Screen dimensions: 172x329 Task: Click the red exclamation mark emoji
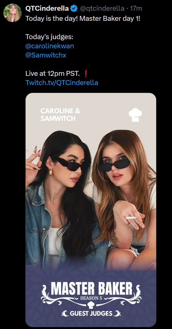(85, 74)
